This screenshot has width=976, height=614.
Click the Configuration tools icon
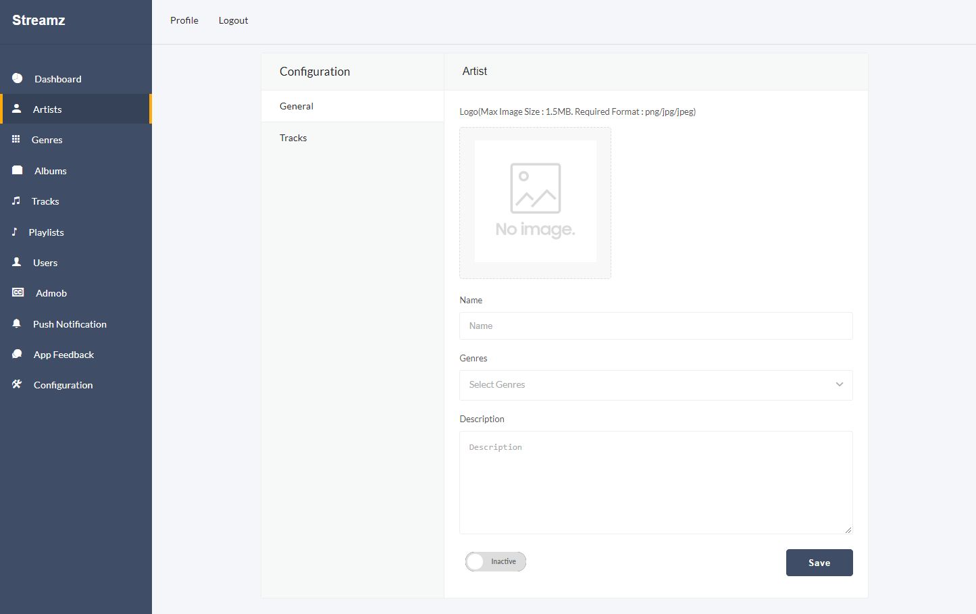click(17, 384)
